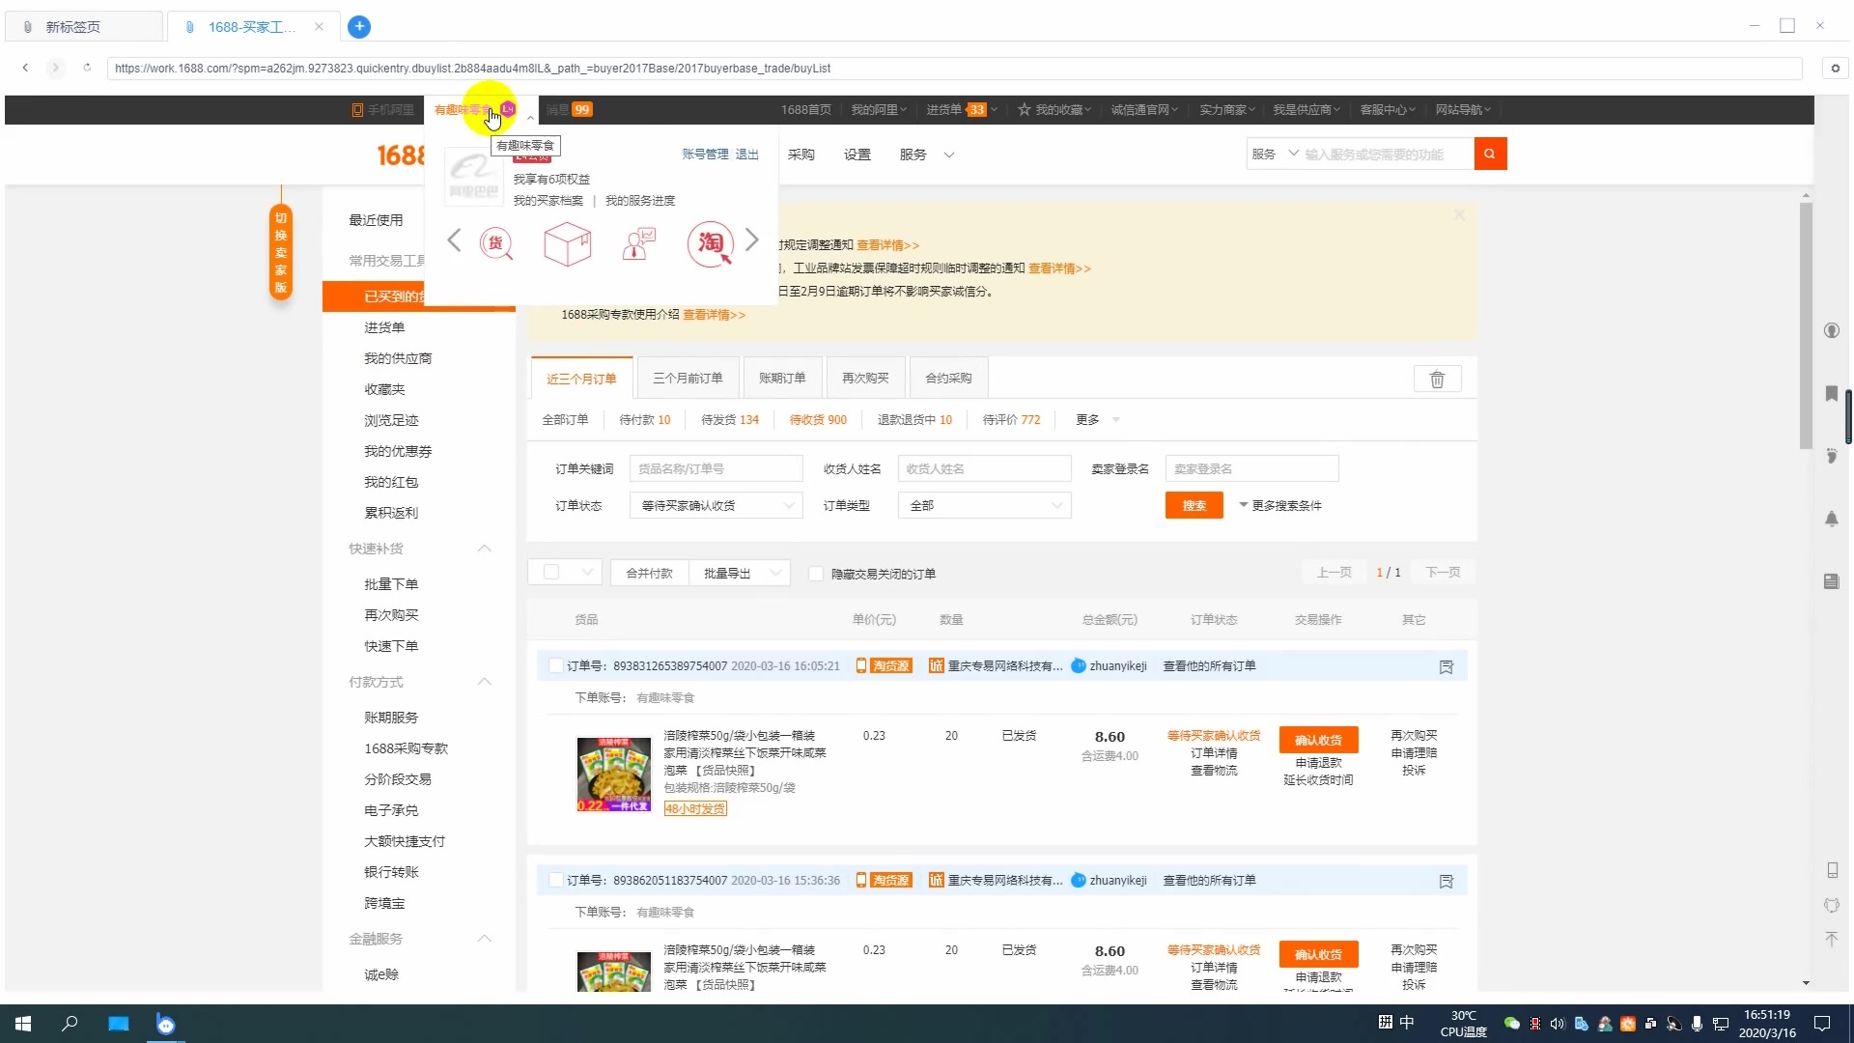Screen dimensions: 1854x1043
Task: Collapse the 付款方式 sidebar section
Action: coord(485,682)
